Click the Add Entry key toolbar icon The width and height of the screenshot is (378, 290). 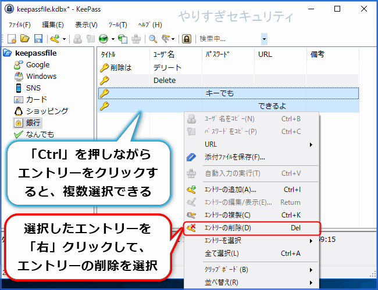tap(55, 39)
